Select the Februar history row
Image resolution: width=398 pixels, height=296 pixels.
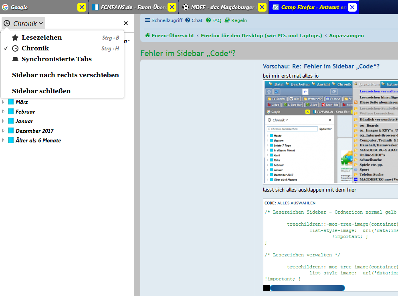click(67, 112)
